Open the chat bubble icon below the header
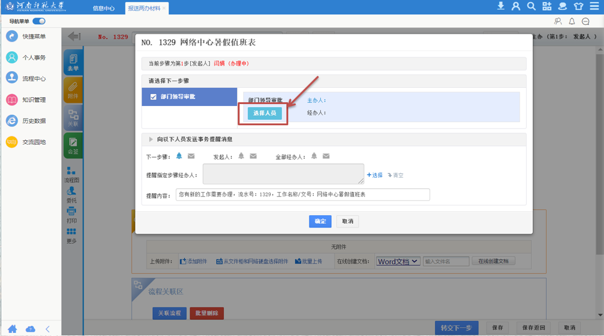This screenshot has height=336, width=604. coord(585,21)
